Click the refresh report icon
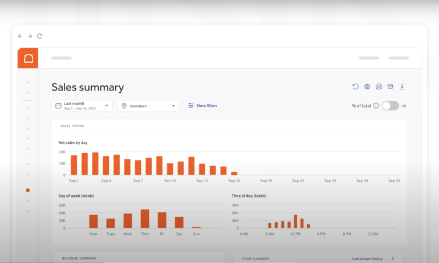This screenshot has width=439, height=263. click(x=355, y=87)
